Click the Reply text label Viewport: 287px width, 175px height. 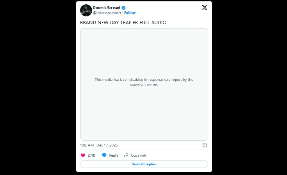point(113,155)
